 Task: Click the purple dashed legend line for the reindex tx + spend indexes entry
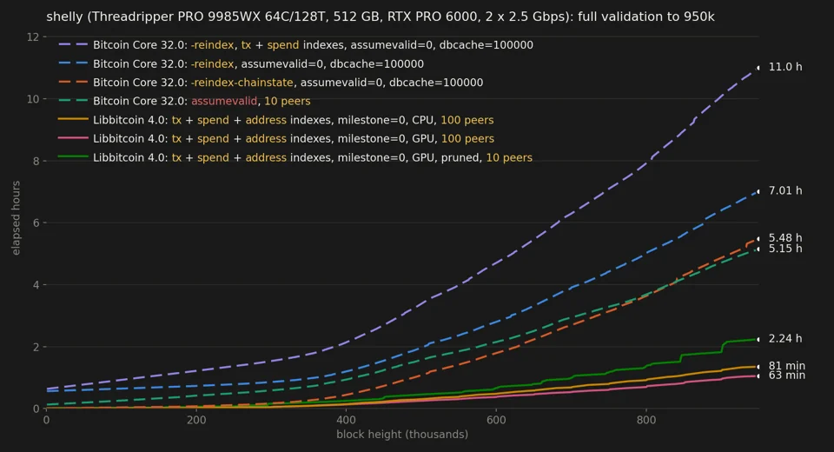click(x=73, y=44)
